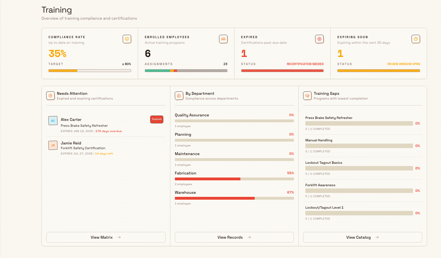This screenshot has height=258, width=441.
Task: Click the people icon on Enrolled Employees card
Action: [223, 39]
